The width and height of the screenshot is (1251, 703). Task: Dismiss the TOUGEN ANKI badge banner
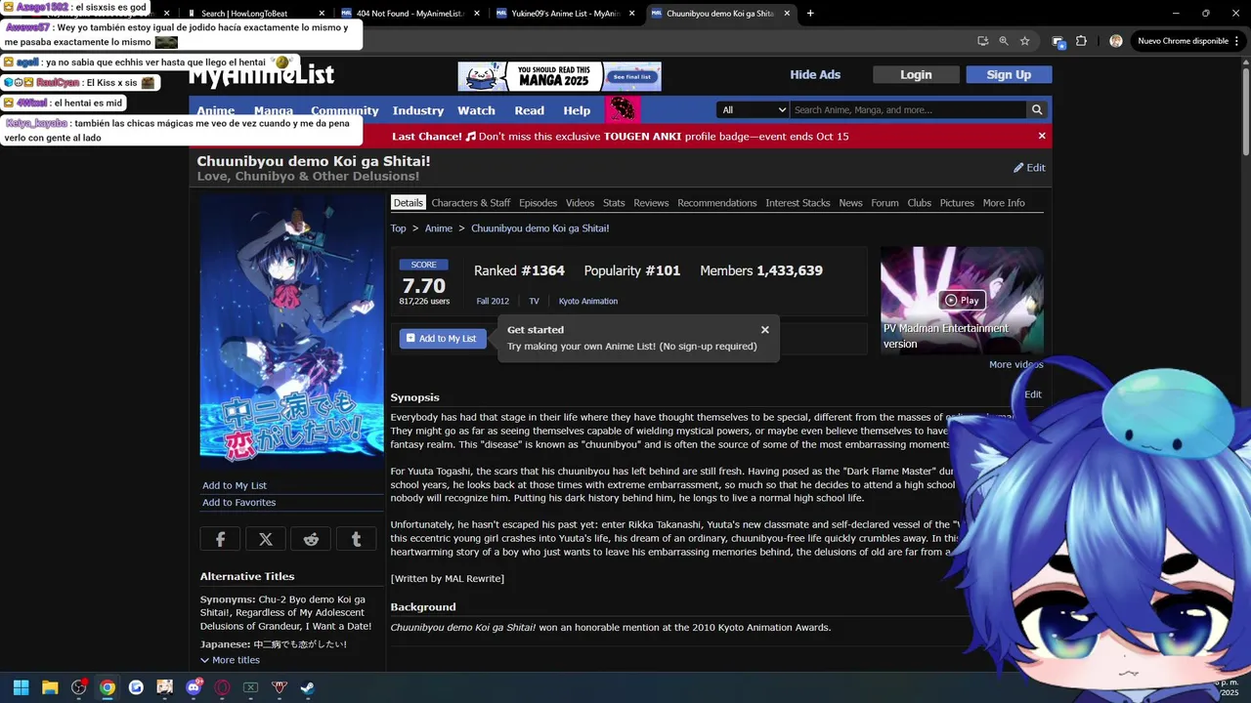(x=1042, y=136)
